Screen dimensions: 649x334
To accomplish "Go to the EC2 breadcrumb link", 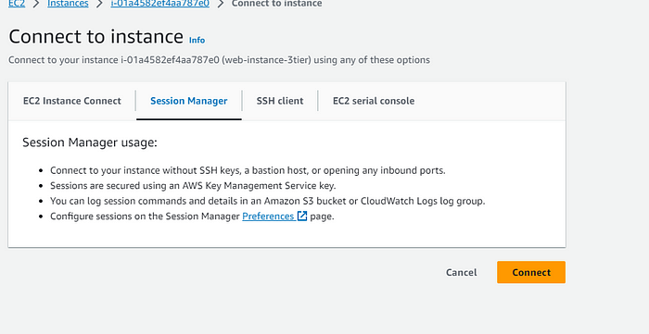I will (17, 4).
